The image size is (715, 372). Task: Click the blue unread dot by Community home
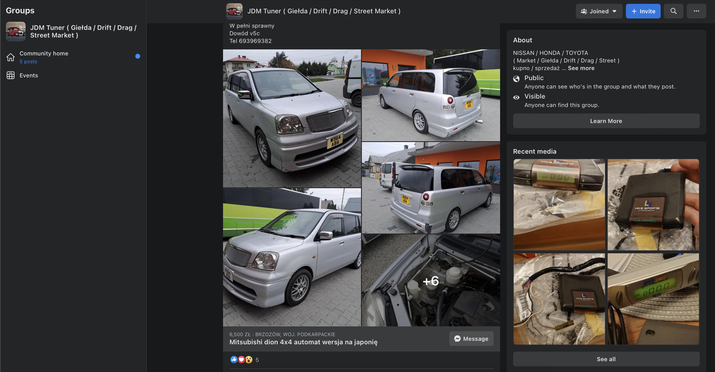138,56
